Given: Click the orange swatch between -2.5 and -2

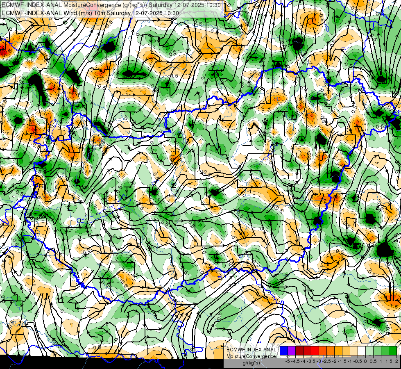Looking at the screenshot, I should [331, 351].
